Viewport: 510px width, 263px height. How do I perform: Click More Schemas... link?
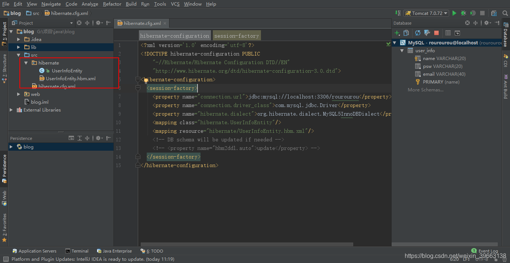point(426,90)
